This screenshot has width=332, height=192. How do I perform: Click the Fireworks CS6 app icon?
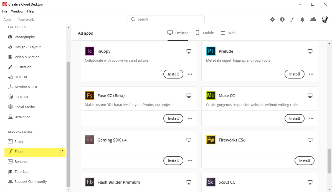click(211, 140)
